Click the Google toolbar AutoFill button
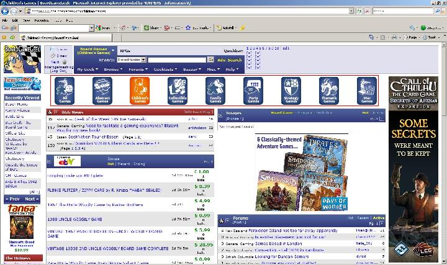Screen dimensions: 447x265 (x=227, y=28)
